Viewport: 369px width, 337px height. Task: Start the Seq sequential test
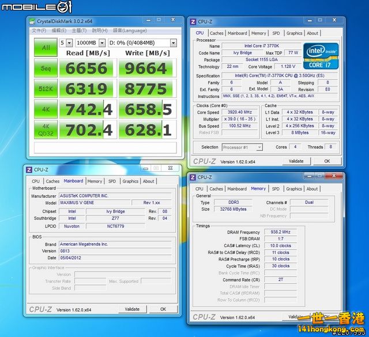tap(45, 69)
